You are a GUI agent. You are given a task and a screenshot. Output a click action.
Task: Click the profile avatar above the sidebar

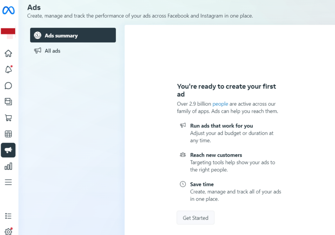pyautogui.click(x=8, y=33)
